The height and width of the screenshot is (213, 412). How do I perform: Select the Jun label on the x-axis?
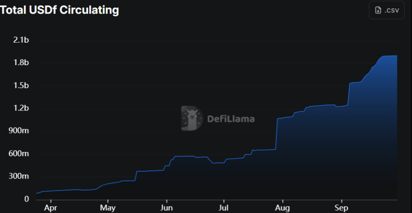click(166, 208)
